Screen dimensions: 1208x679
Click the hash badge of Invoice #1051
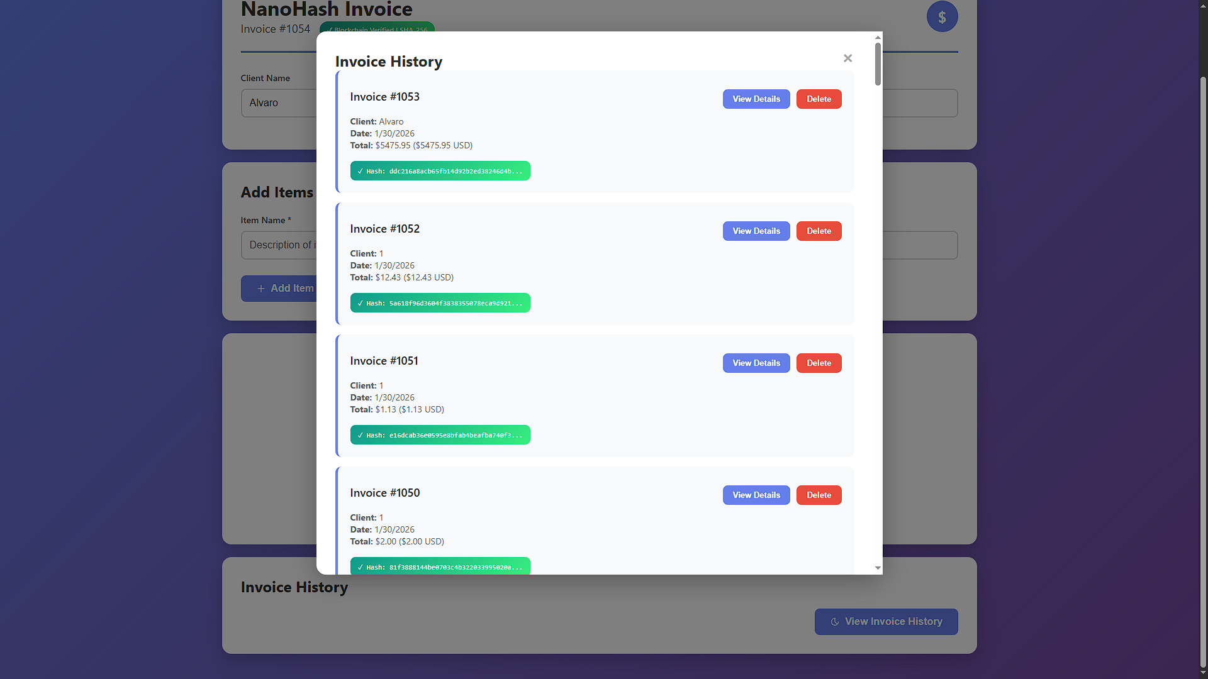pos(440,435)
